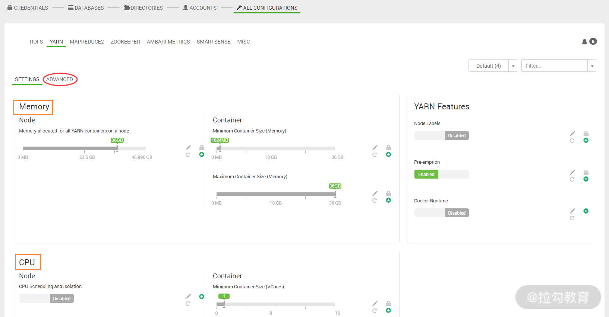Click pencil icon for Docker Runtime
Image resolution: width=609 pixels, height=317 pixels.
coord(572,211)
